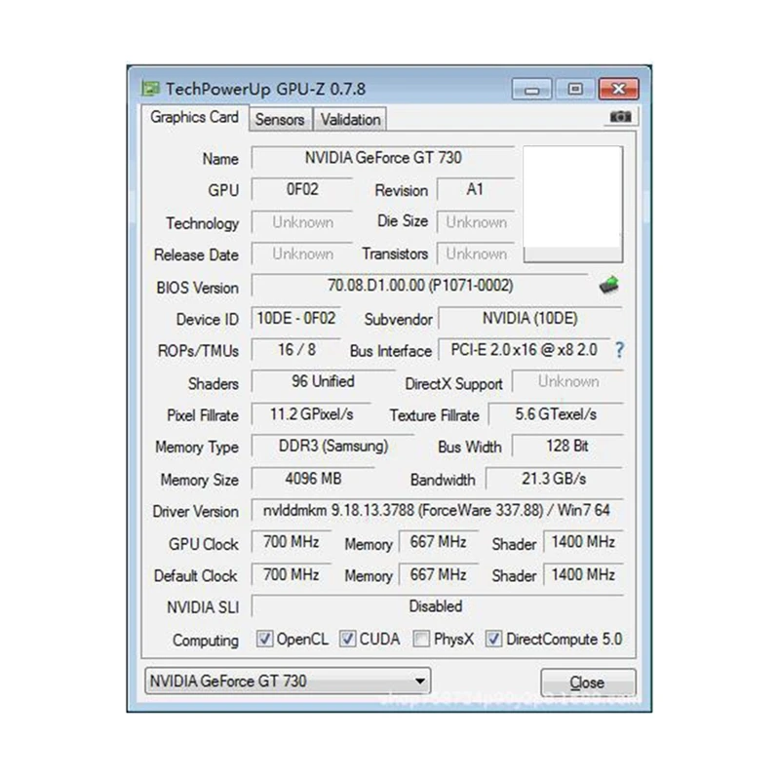
Task: Toggle the CUDA checkbox
Action: click(x=347, y=639)
